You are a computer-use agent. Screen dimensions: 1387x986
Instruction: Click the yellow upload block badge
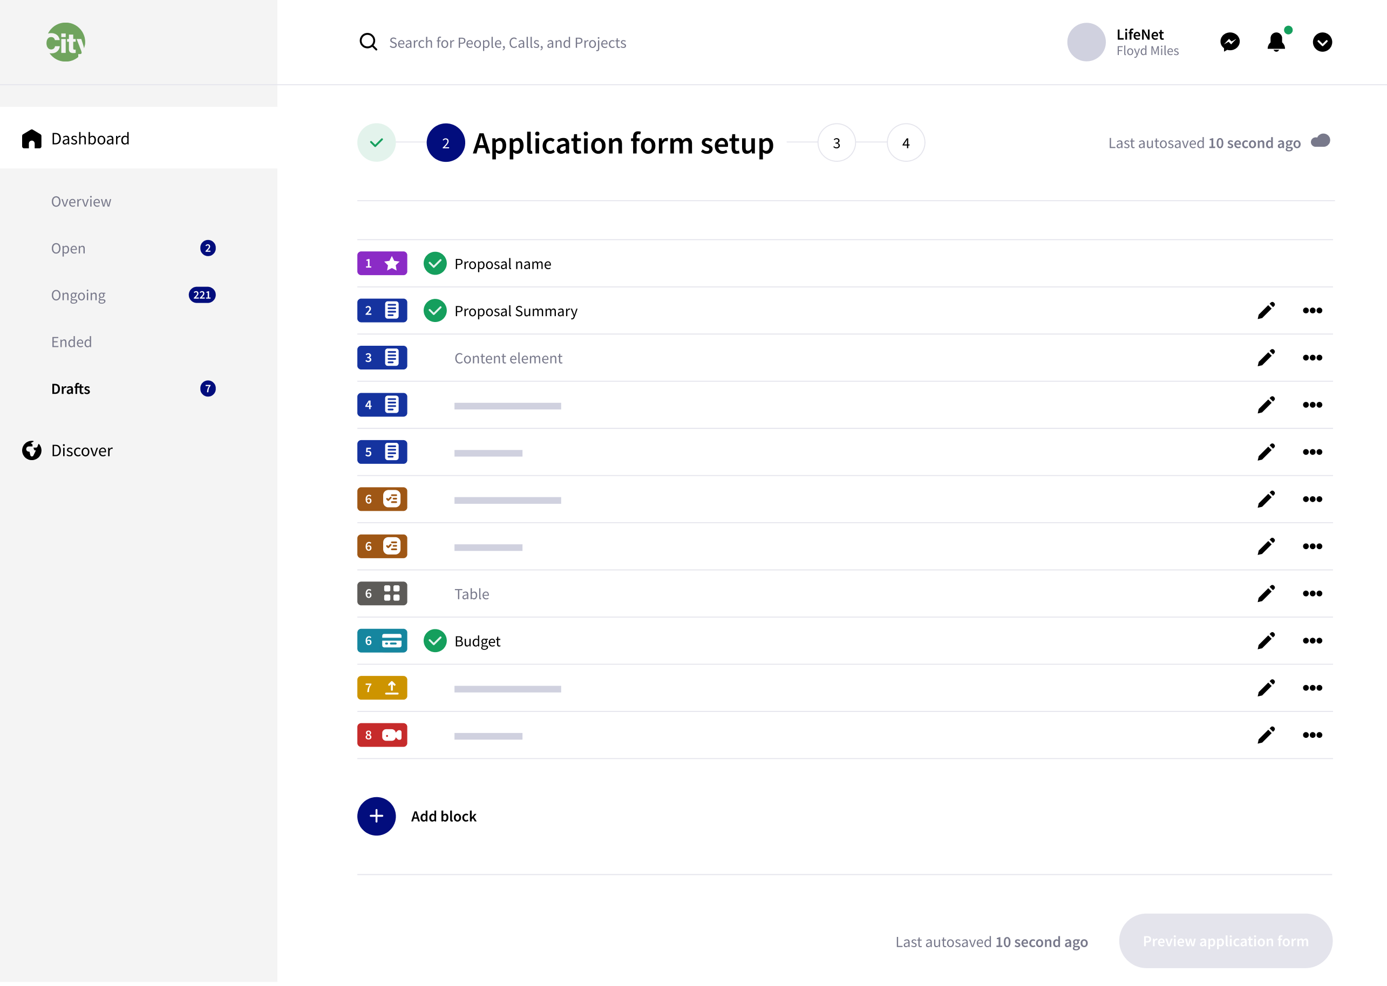382,688
